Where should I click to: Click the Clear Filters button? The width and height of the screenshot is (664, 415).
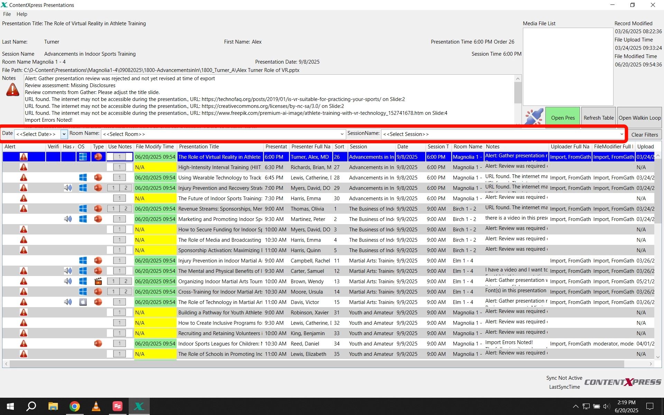[644, 135]
